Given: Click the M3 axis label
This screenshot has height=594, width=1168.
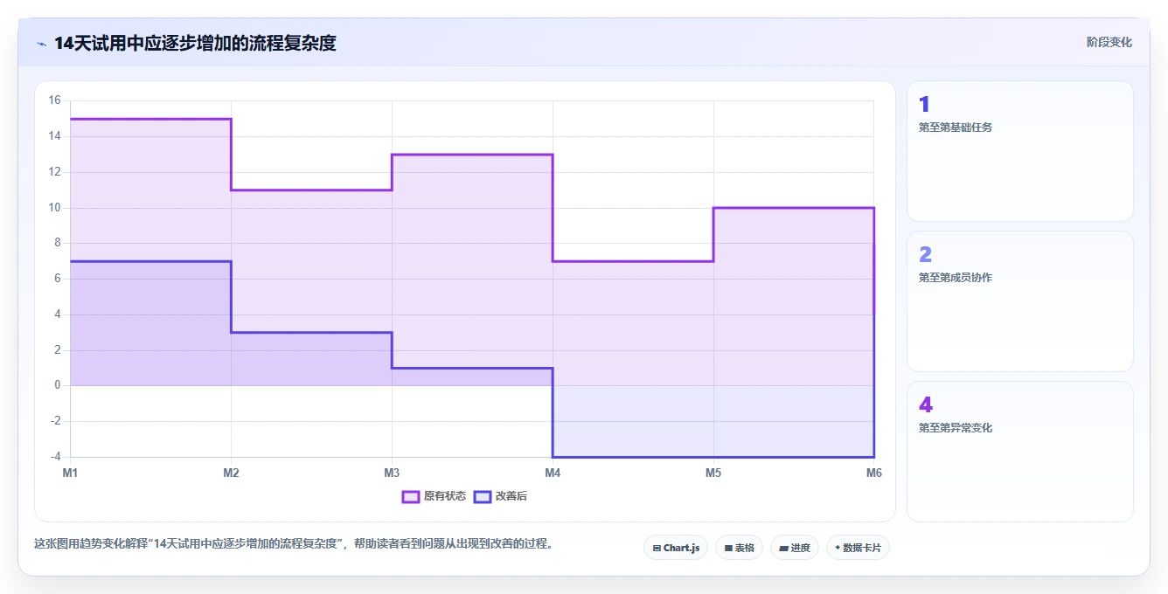Looking at the screenshot, I should tap(392, 473).
